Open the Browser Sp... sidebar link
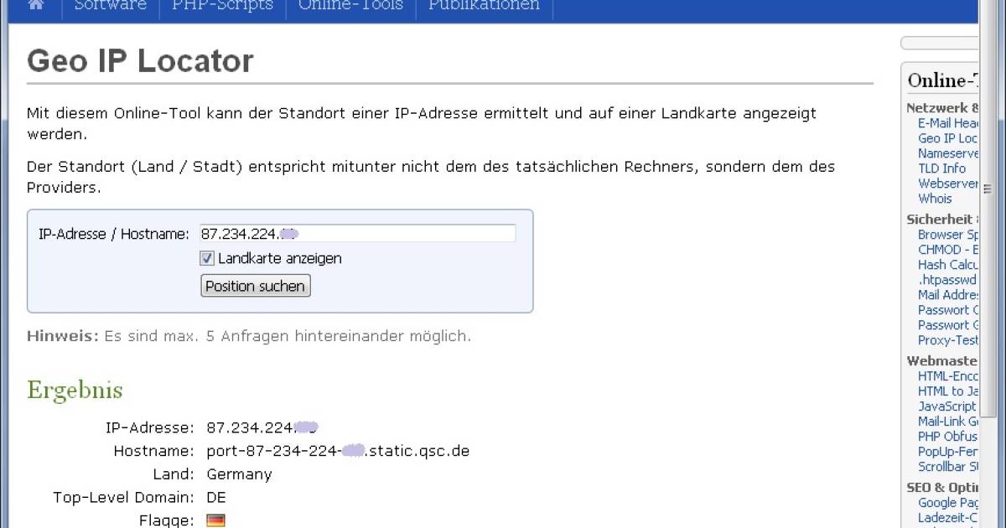1006x528 pixels. 948,235
